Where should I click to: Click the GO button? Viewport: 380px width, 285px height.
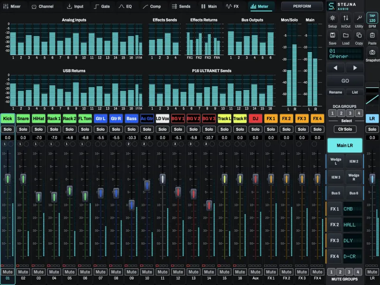pyautogui.click(x=345, y=81)
